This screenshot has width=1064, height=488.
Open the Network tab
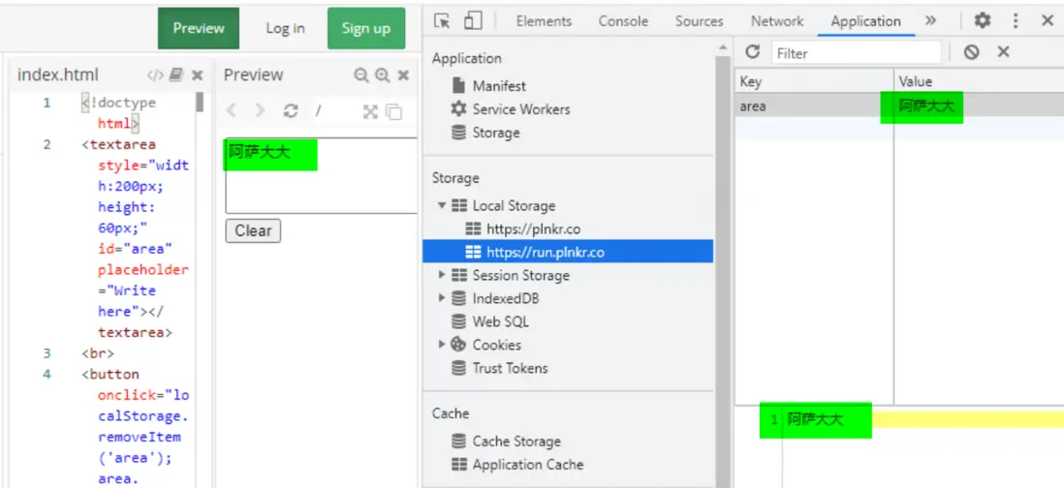coord(777,21)
